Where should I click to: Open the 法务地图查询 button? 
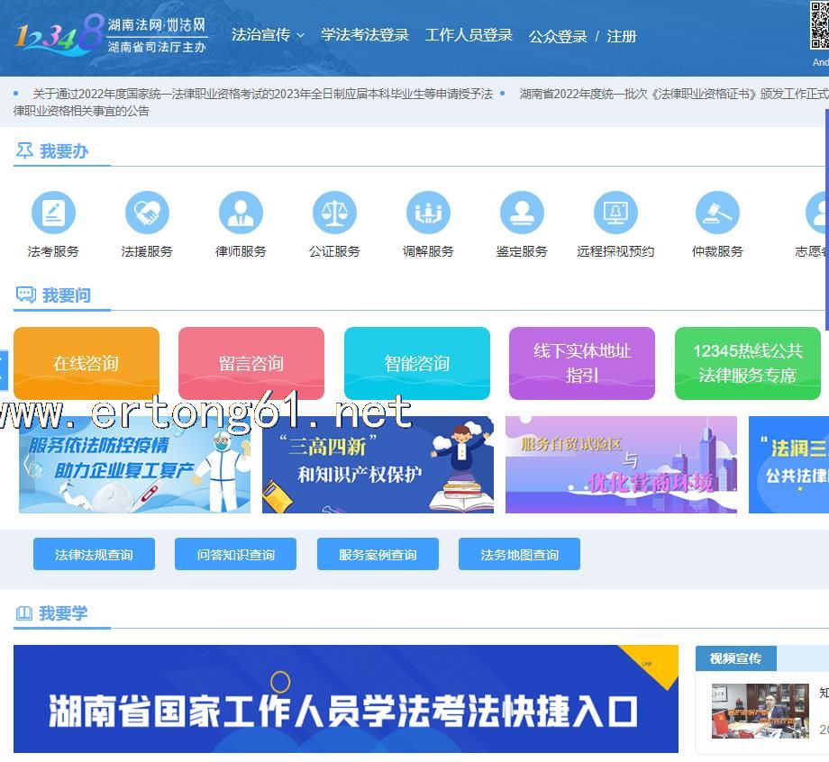tap(519, 555)
